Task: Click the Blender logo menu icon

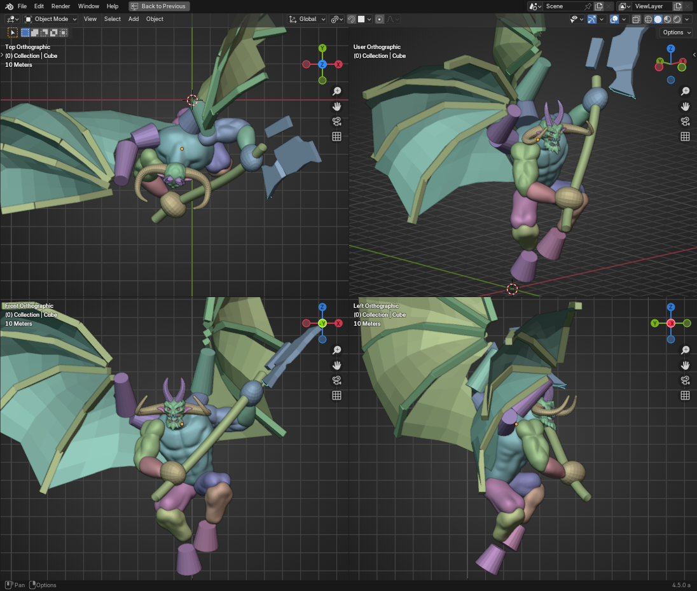Action: pyautogui.click(x=9, y=6)
